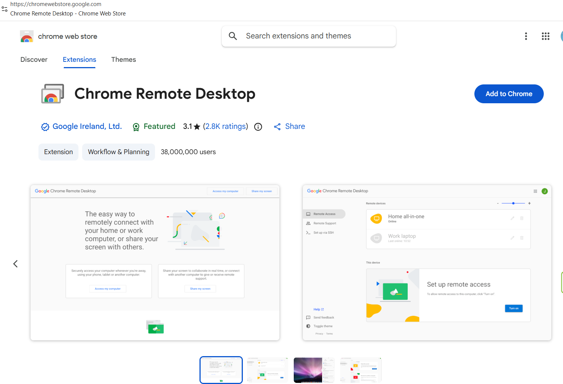563x384 pixels.
Task: Open the Themes tab
Action: (124, 60)
